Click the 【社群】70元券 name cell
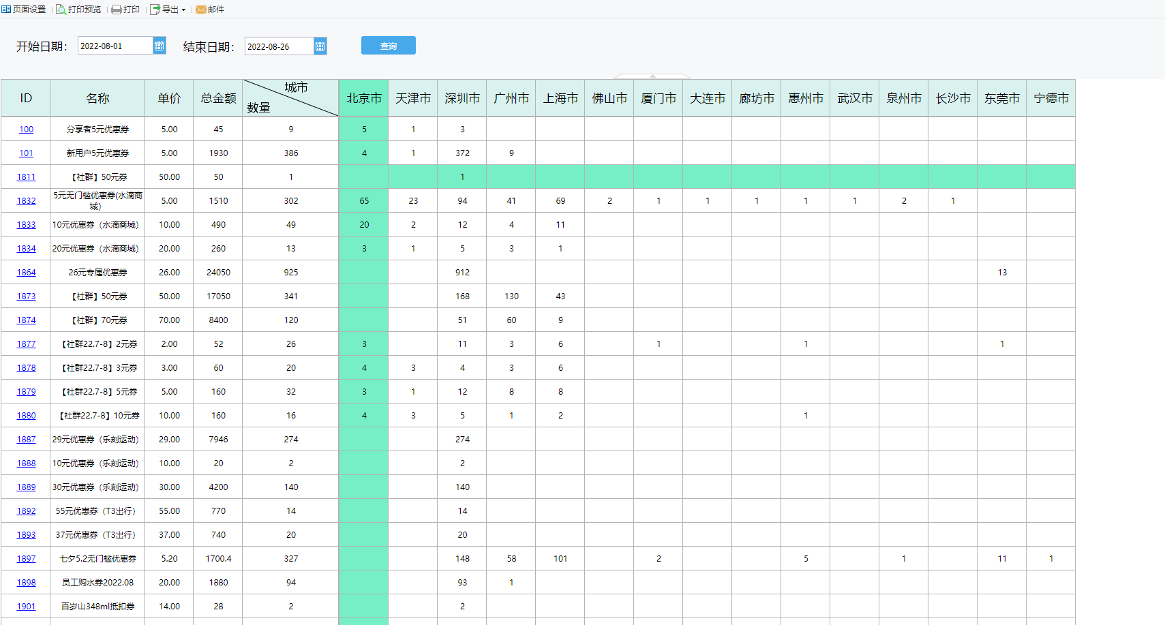The image size is (1165, 625). pyautogui.click(x=97, y=320)
